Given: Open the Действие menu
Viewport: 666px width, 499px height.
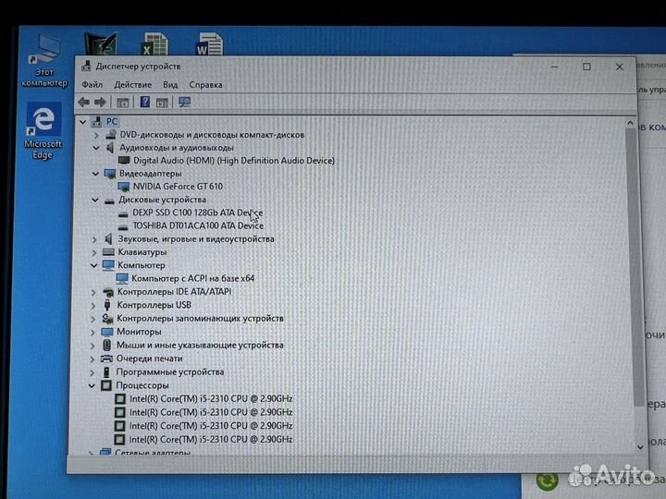Looking at the screenshot, I should [x=133, y=85].
